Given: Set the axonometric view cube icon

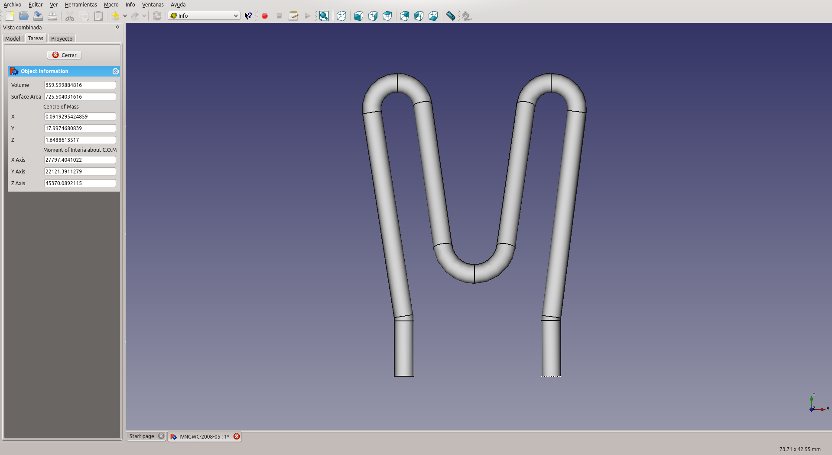Looking at the screenshot, I should (341, 16).
